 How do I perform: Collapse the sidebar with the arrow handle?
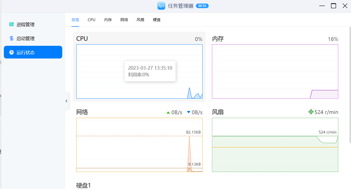point(67,101)
